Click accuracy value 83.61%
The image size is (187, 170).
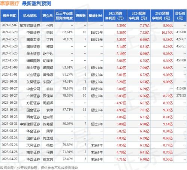click(x=68, y=67)
